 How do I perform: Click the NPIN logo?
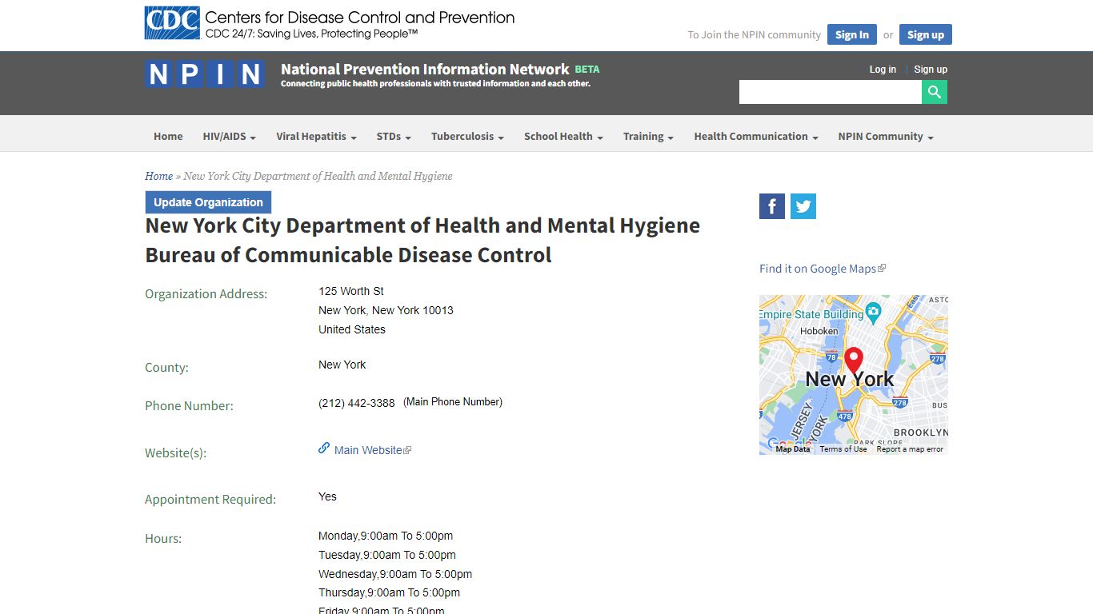[205, 74]
